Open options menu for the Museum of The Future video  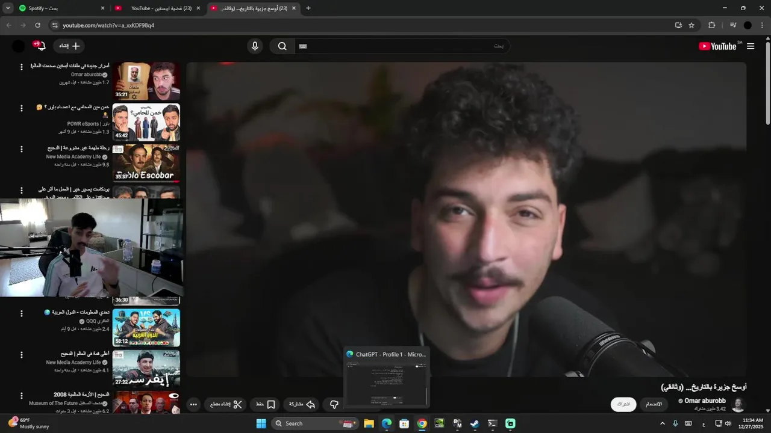coord(22,396)
